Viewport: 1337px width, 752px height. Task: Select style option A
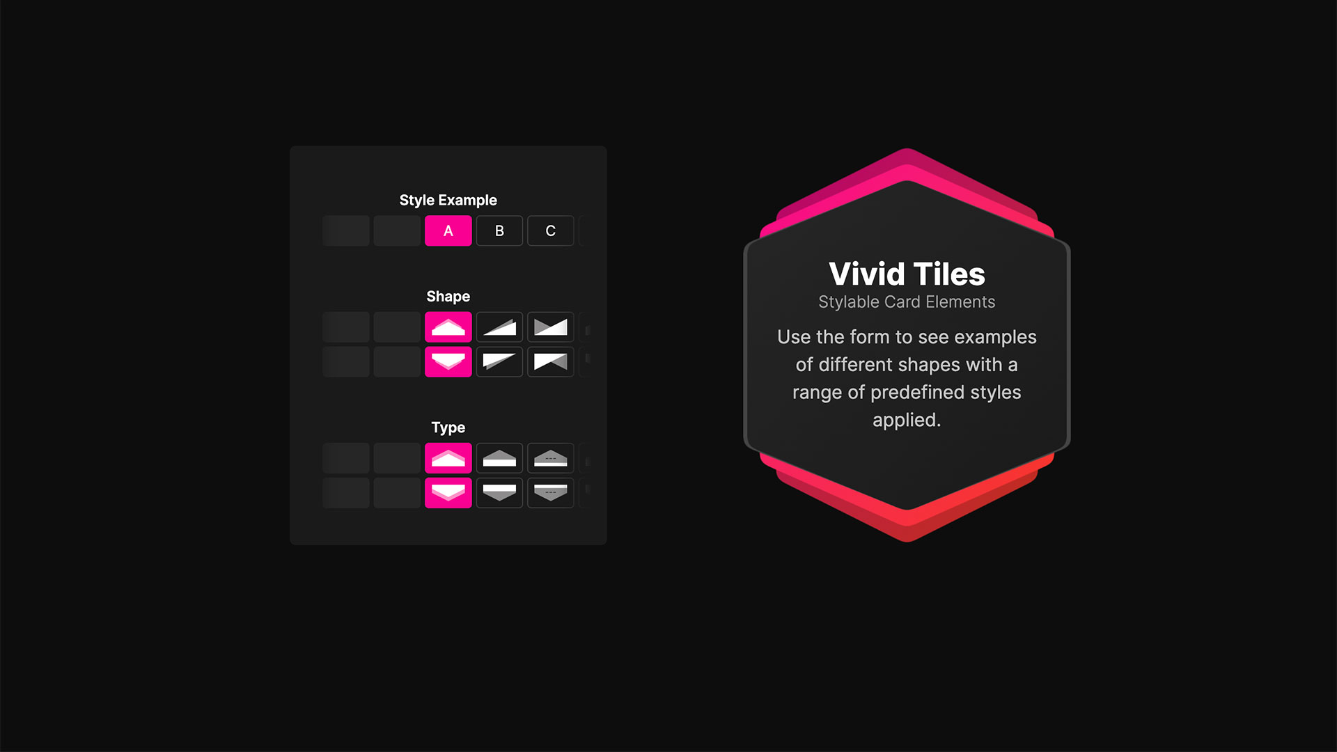click(x=447, y=230)
